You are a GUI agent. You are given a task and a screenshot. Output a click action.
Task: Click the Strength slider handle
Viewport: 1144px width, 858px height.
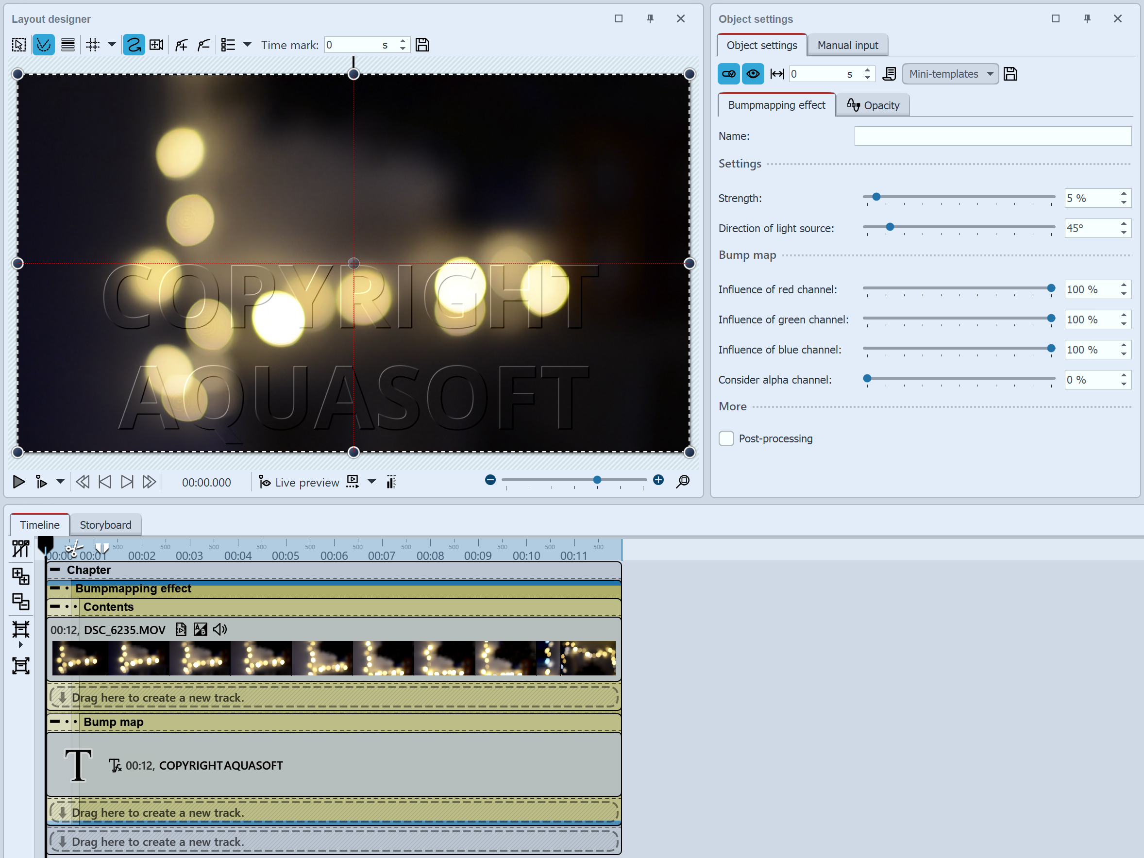pos(876,197)
